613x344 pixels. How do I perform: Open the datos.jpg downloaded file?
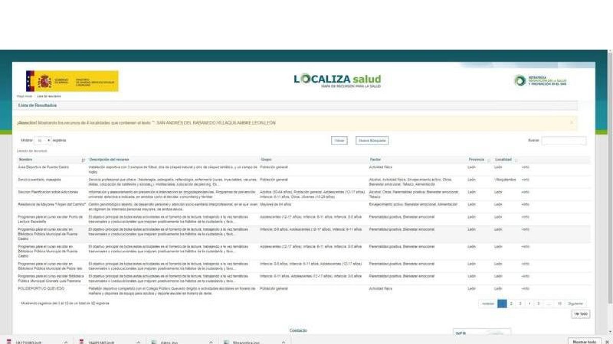tap(170, 342)
